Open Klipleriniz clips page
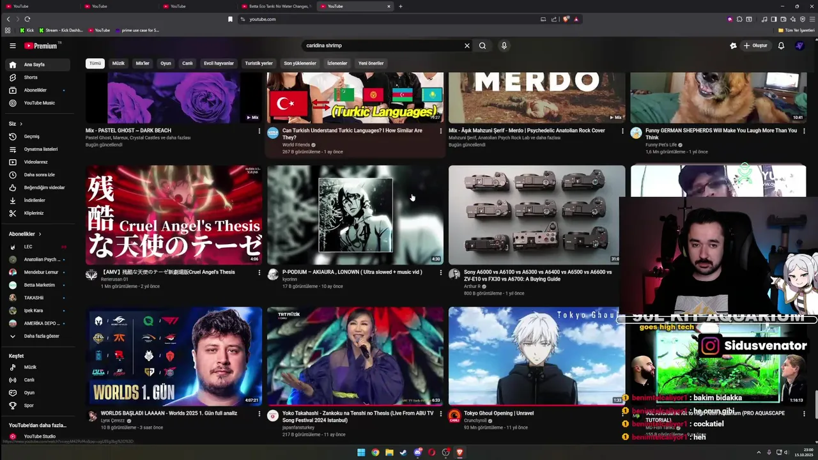 38,213
